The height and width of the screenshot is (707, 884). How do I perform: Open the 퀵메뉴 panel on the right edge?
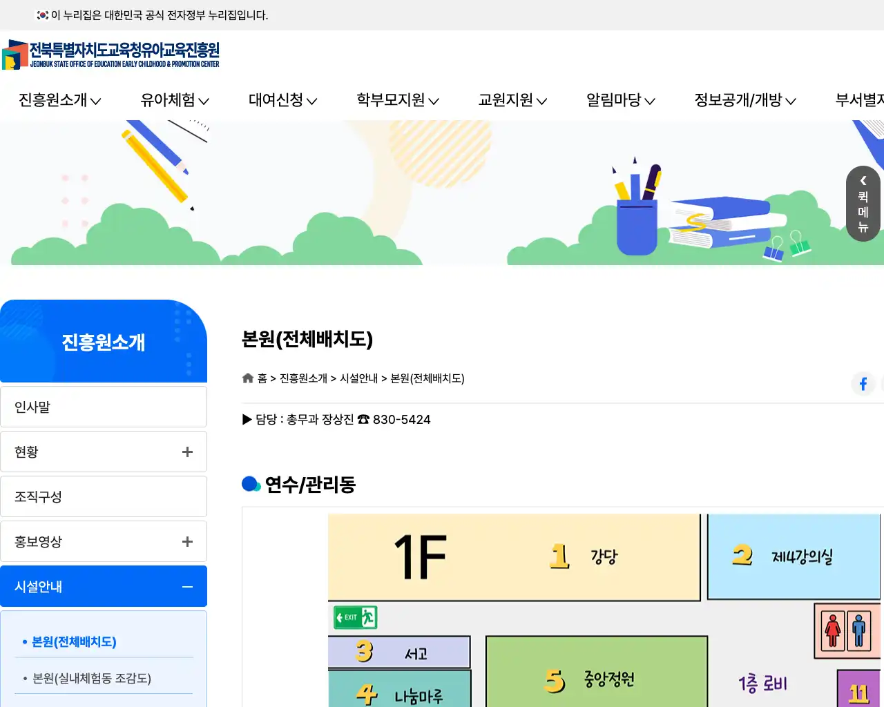862,204
